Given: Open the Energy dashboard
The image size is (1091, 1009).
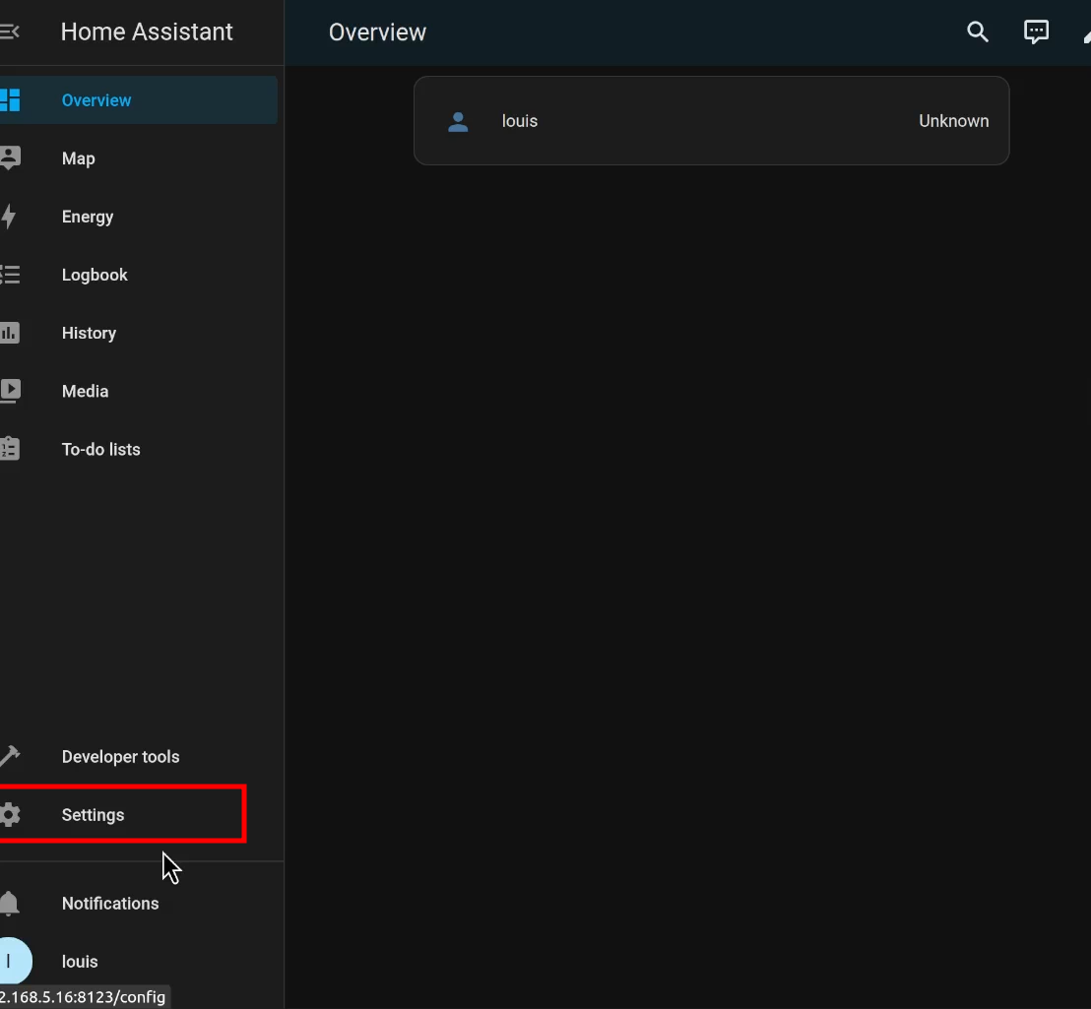Looking at the screenshot, I should pyautogui.click(x=139, y=217).
